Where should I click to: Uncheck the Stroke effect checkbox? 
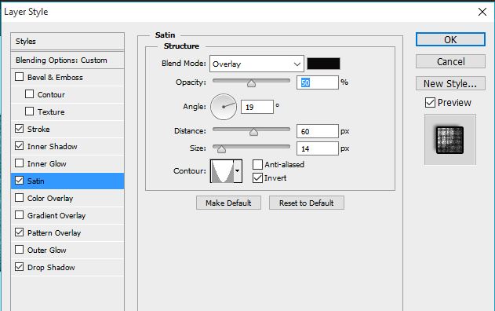point(20,129)
